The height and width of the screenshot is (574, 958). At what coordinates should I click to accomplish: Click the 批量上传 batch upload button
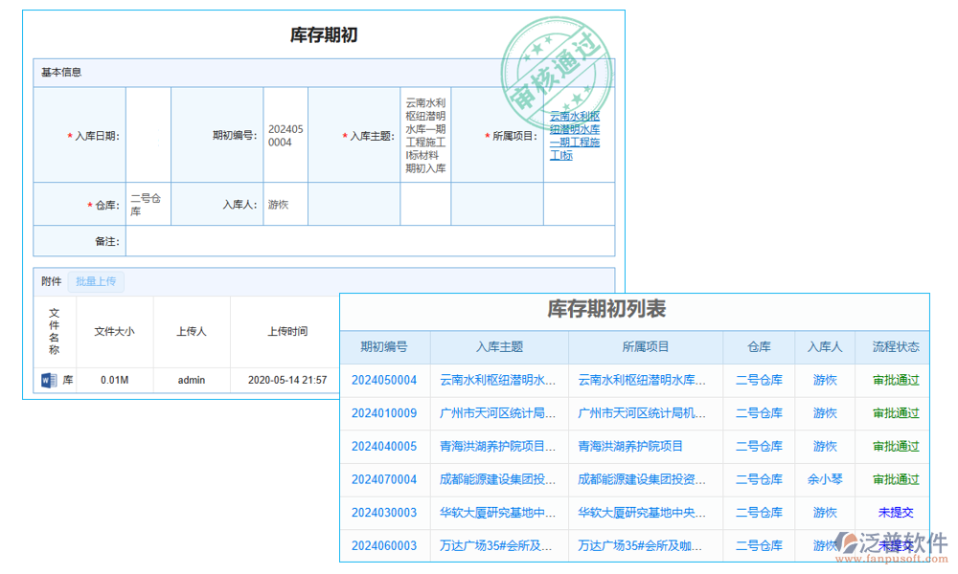click(96, 281)
